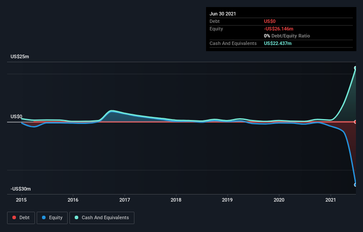Toggle the Equity series legend button
363x232 pixels.
[x=52, y=218]
